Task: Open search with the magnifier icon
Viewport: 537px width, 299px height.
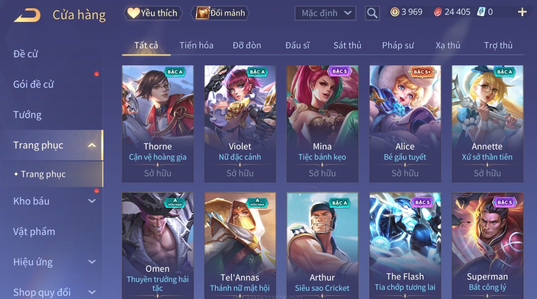Action: [x=372, y=13]
